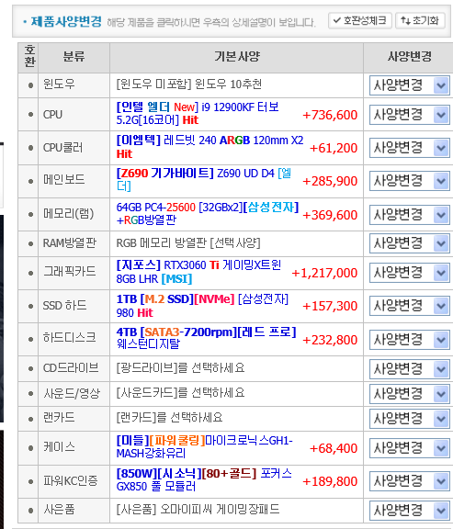Open the 사양변경 dropdown for 윈도우 row
Screen dimensions: 453x529
(x=409, y=85)
